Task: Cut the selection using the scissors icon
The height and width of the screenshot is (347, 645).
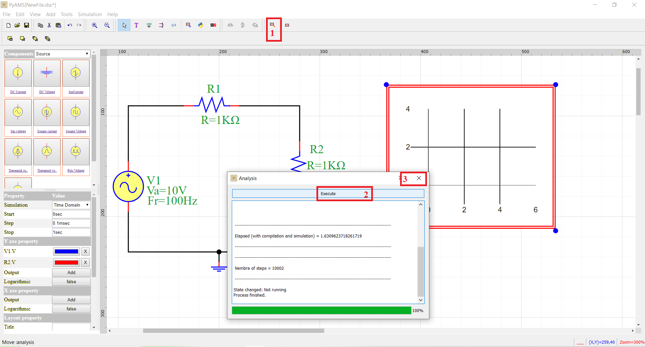Action: pyautogui.click(x=49, y=25)
